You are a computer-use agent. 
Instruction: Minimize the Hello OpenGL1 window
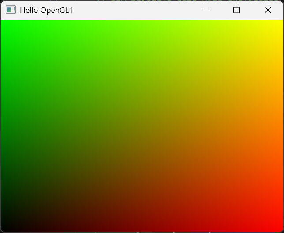[x=206, y=10]
